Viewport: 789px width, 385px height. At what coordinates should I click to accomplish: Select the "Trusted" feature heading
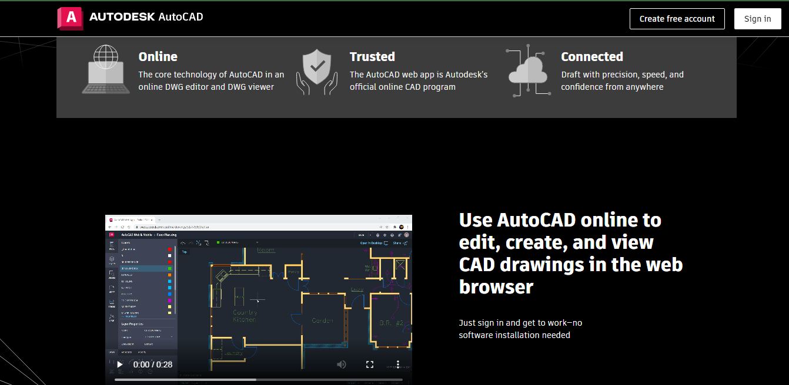tap(372, 56)
